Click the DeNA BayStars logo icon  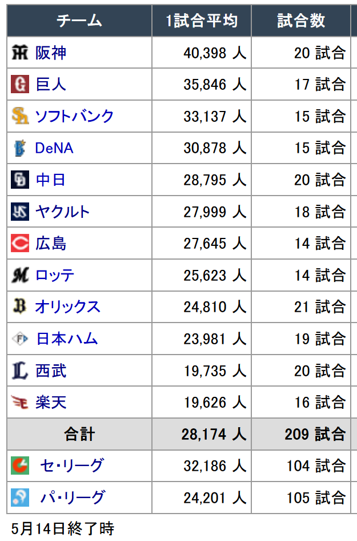tap(20, 148)
